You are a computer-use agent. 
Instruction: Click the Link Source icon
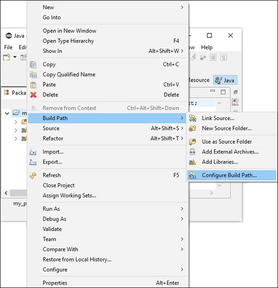(x=193, y=118)
